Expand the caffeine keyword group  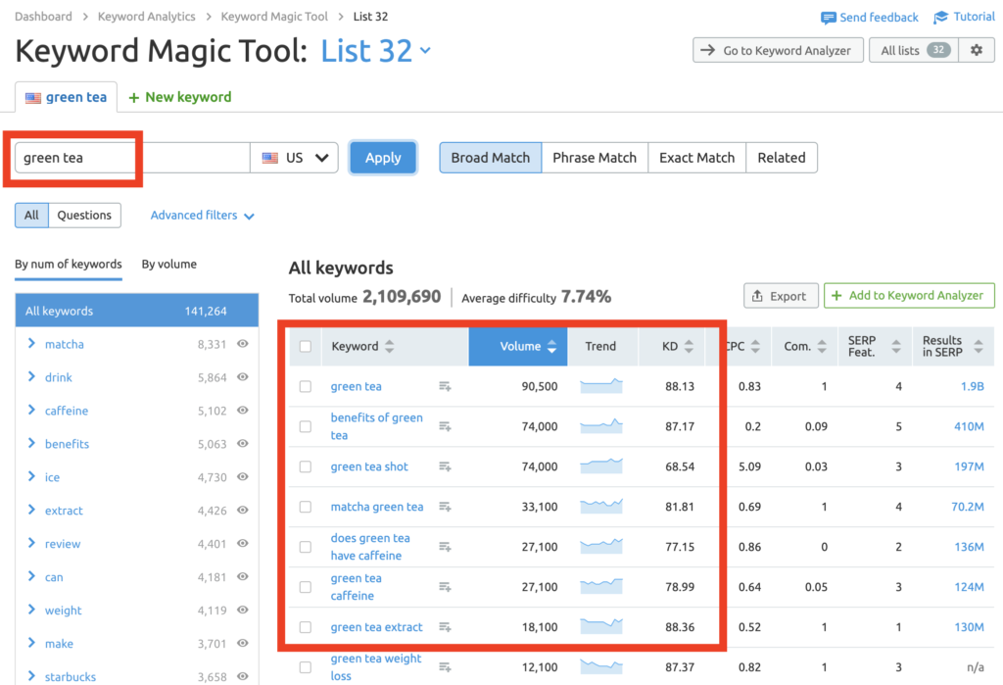(32, 411)
